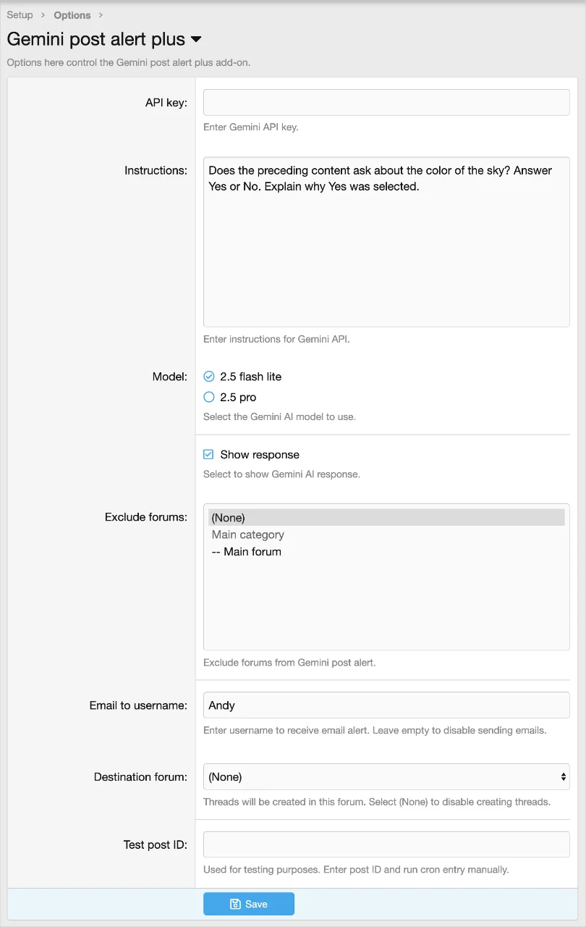Viewport: 586px width, 927px height.
Task: Click the Destination forum label
Action: coord(140,777)
